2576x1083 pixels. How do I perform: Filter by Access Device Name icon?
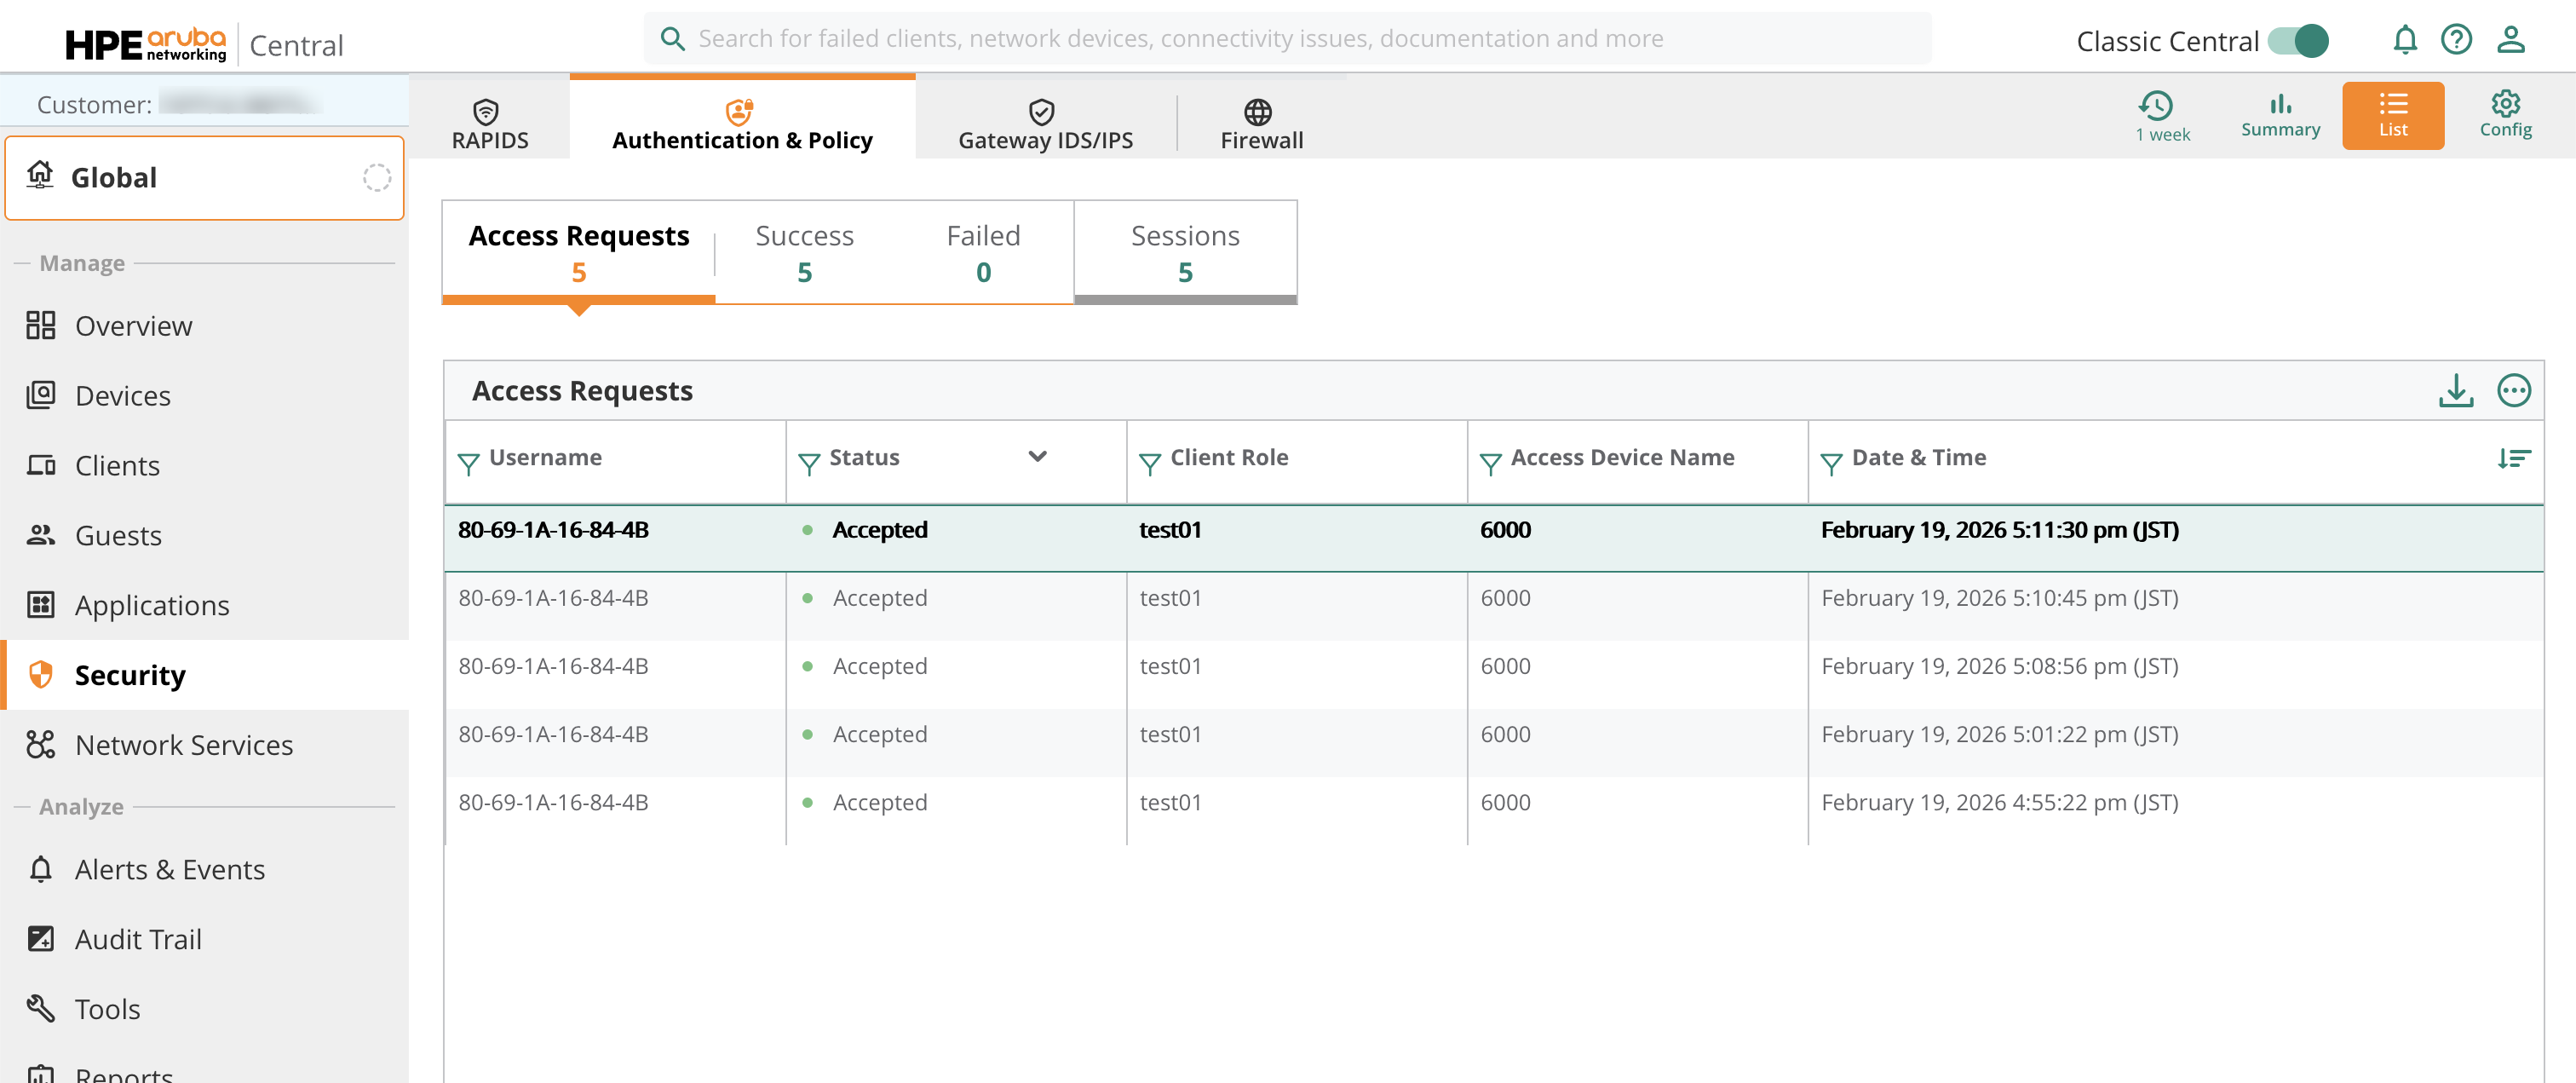[1490, 463]
